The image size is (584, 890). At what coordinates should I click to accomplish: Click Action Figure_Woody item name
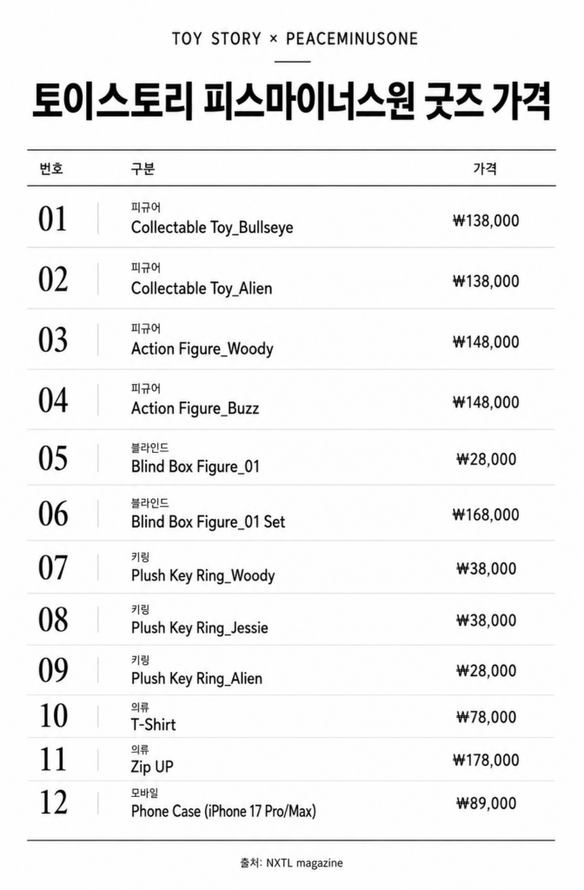pos(202,349)
